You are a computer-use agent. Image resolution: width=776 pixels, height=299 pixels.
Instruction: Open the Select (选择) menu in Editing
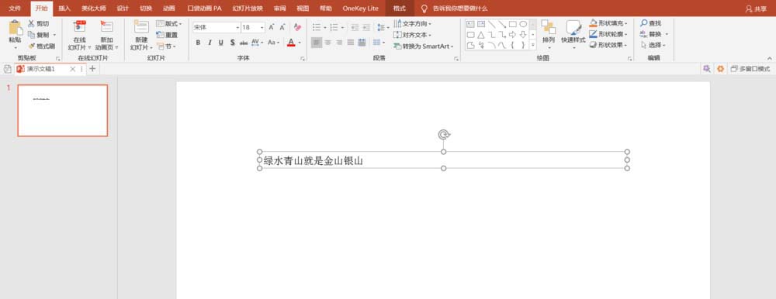(653, 45)
